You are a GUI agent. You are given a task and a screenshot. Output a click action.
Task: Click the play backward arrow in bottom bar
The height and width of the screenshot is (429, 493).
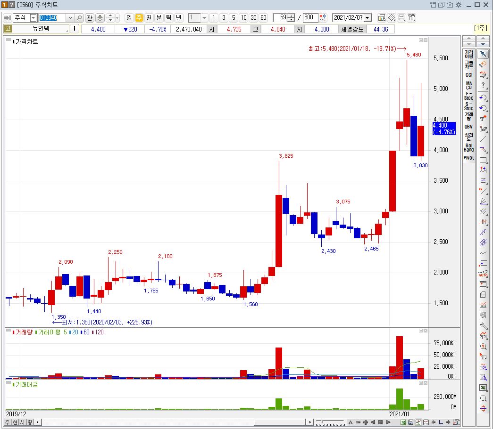point(373,422)
